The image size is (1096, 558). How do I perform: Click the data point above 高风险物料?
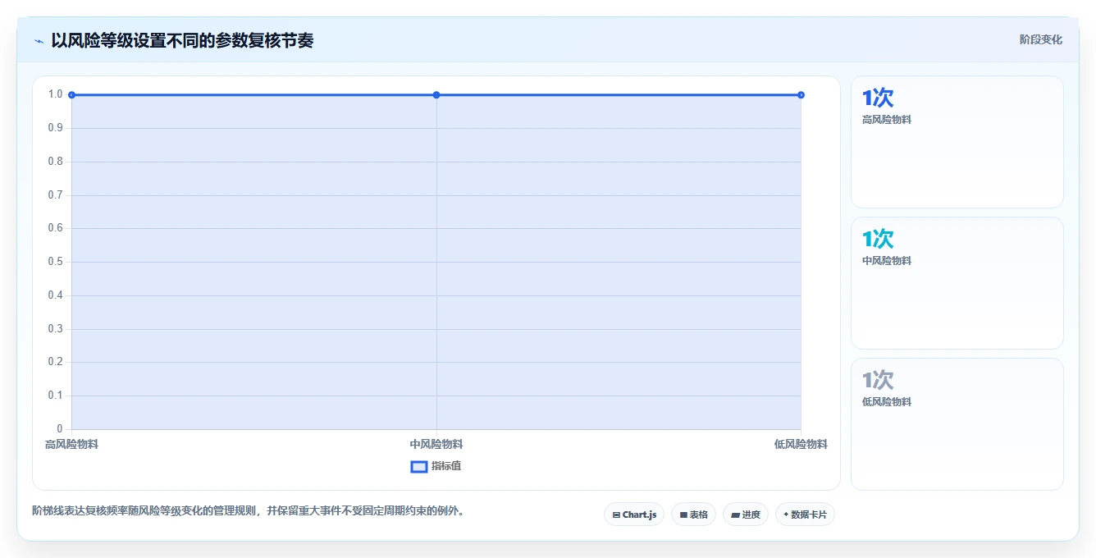72,95
